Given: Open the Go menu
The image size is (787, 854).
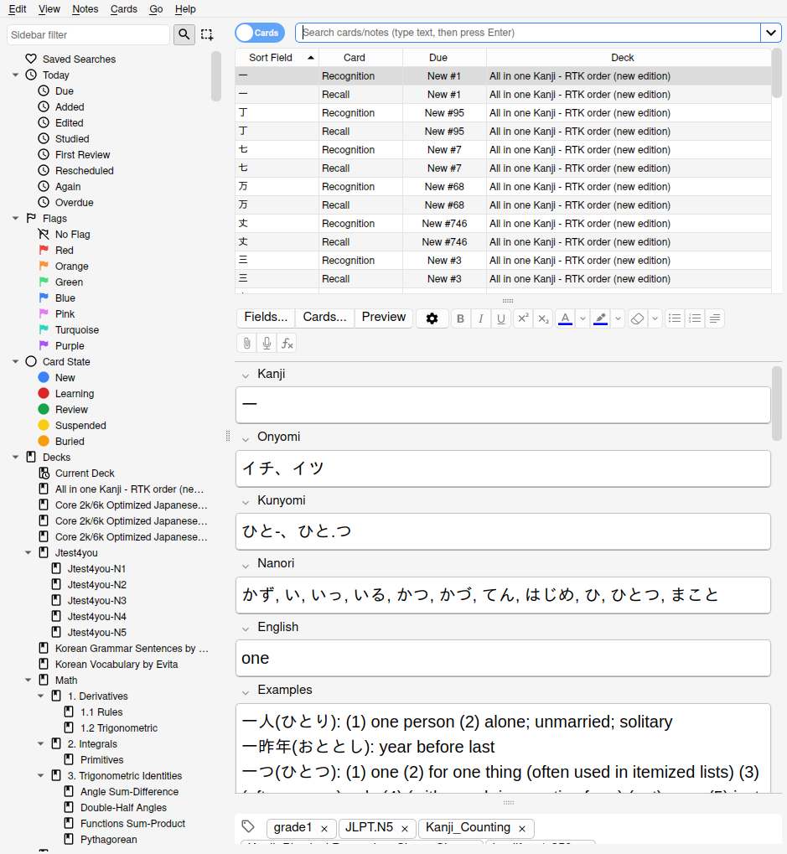Looking at the screenshot, I should tap(156, 9).
